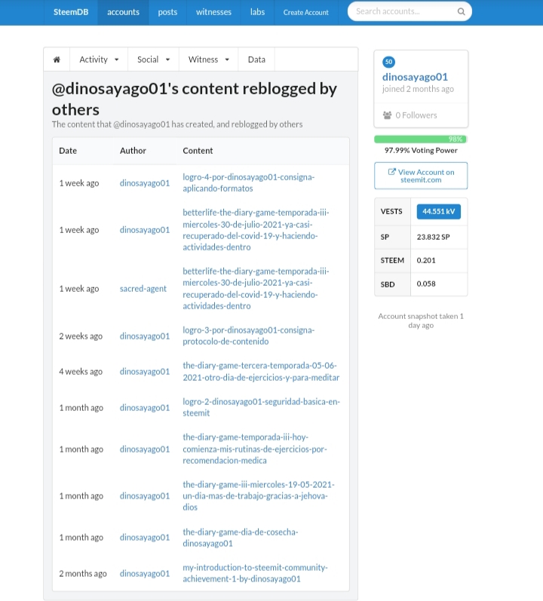Open logro-4 aplicando-formatos post link
This screenshot has height=601, width=543.
(x=248, y=182)
